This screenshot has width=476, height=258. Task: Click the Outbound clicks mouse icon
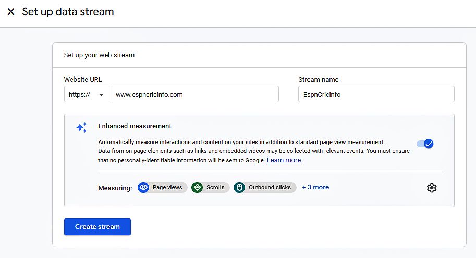click(239, 187)
